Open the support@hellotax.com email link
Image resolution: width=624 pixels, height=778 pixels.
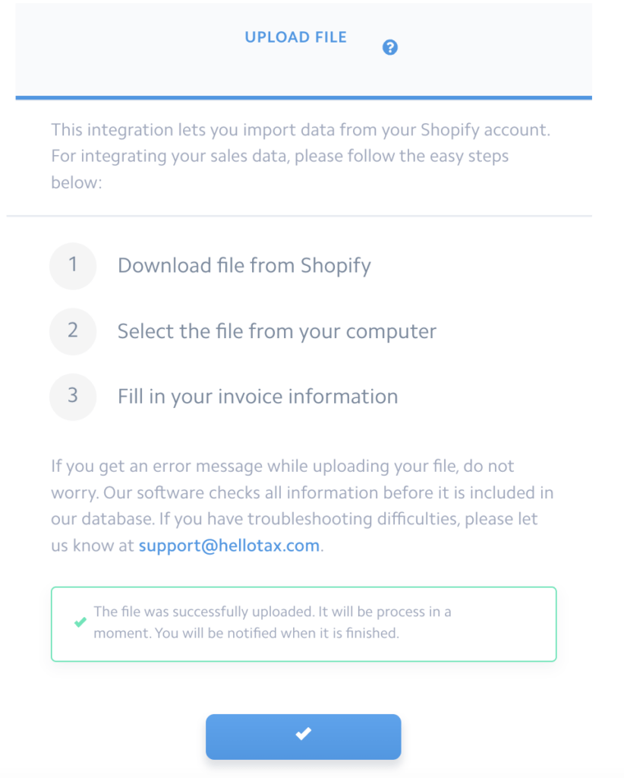(x=229, y=546)
